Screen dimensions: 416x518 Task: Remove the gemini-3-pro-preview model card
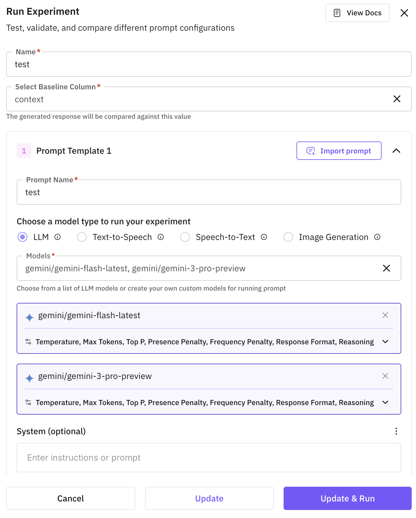click(385, 376)
